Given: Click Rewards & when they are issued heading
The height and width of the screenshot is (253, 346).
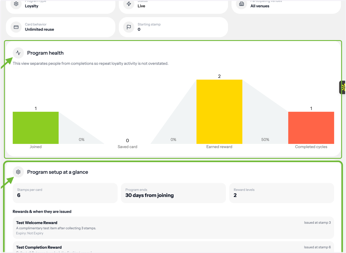Looking at the screenshot, I should coord(42,211).
